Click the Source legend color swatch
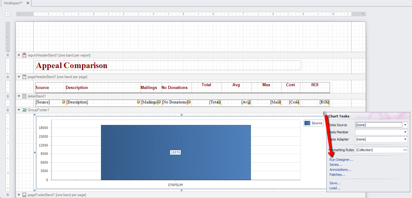The width and height of the screenshot is (412, 198). (307, 123)
